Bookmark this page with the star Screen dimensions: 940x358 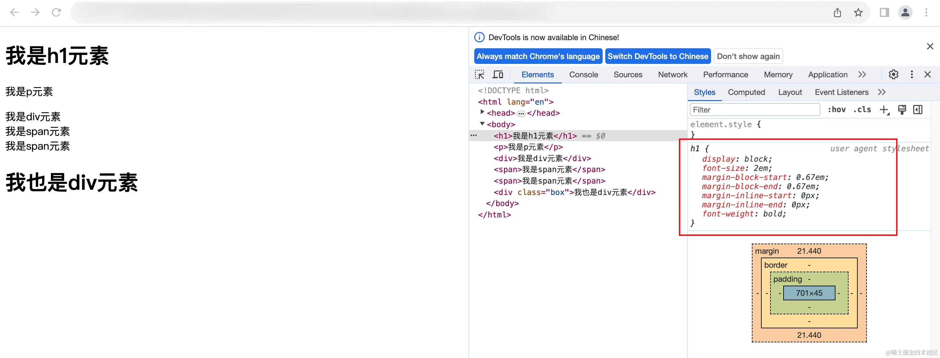858,13
